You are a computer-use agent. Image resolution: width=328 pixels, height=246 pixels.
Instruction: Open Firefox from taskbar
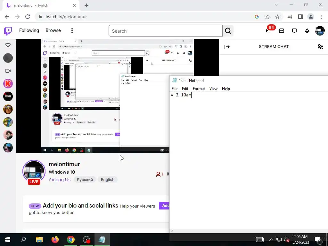[55, 240]
